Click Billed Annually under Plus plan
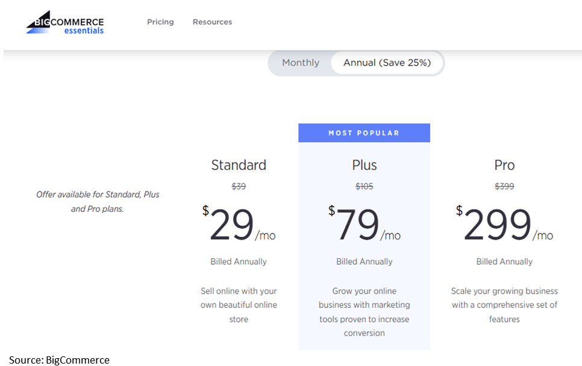 (x=365, y=262)
